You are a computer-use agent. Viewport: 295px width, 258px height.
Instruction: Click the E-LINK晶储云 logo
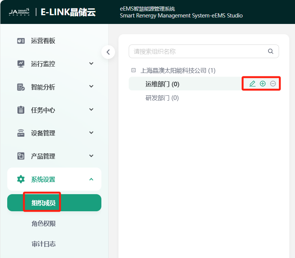click(x=68, y=12)
